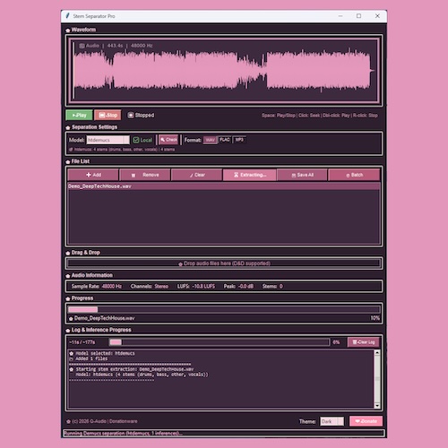
Task: Stop playback with the red Stop button
Action: pos(108,115)
